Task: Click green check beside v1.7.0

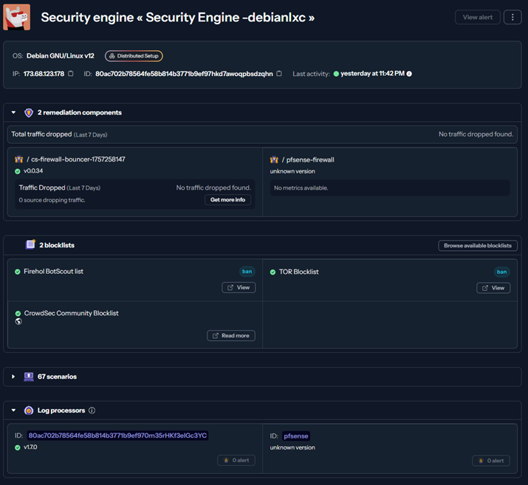Action: [x=18, y=447]
